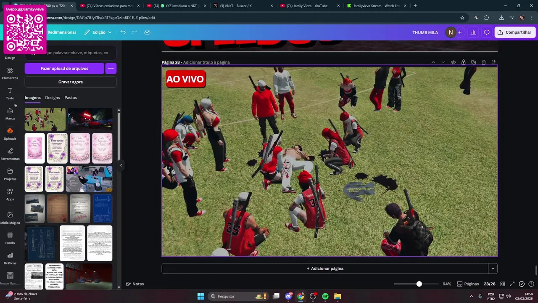Duplicate page 28 with copy icon

click(473, 62)
